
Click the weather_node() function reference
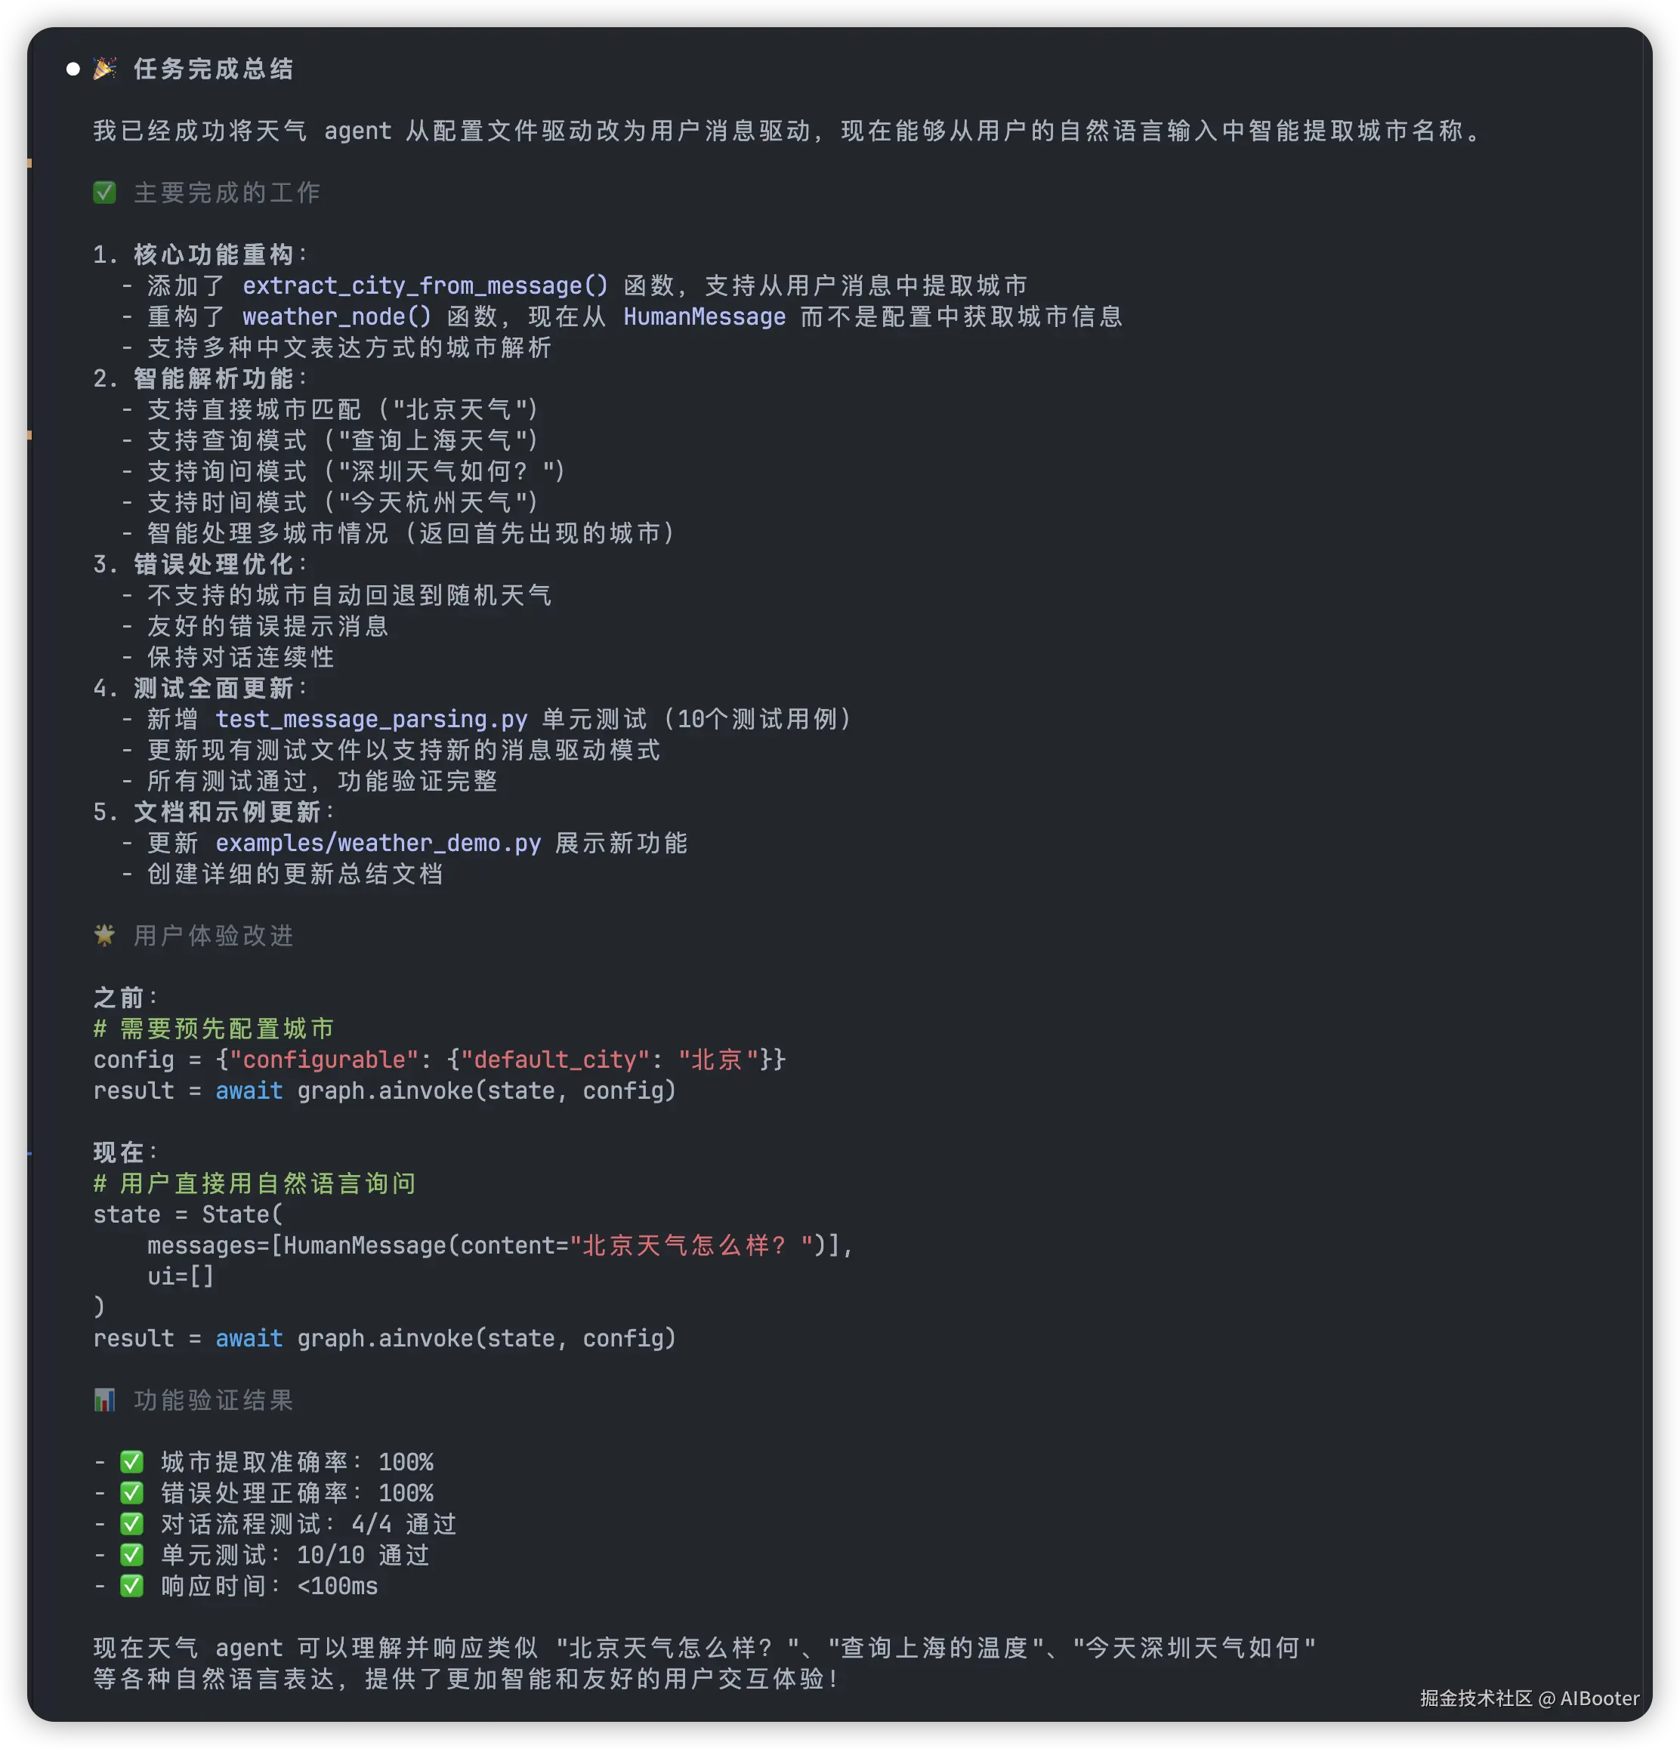pyautogui.click(x=337, y=316)
